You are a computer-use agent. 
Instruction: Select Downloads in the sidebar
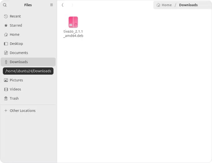click(x=28, y=62)
